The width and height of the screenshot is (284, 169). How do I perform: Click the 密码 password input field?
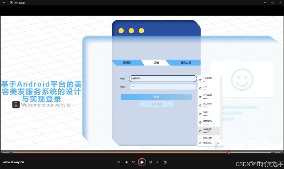(x=163, y=87)
